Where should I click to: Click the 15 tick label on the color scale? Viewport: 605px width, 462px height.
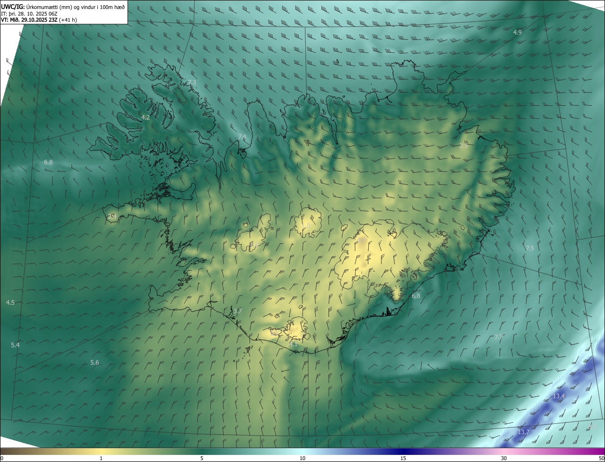click(x=403, y=458)
